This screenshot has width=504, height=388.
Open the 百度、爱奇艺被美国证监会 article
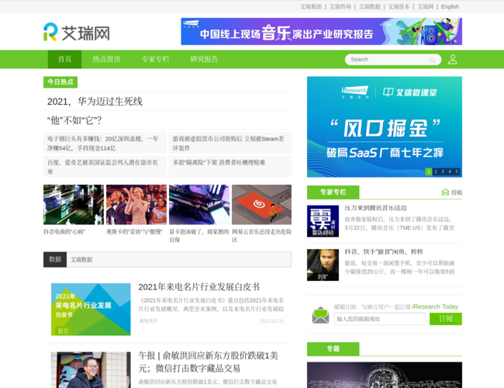pyautogui.click(x=103, y=167)
